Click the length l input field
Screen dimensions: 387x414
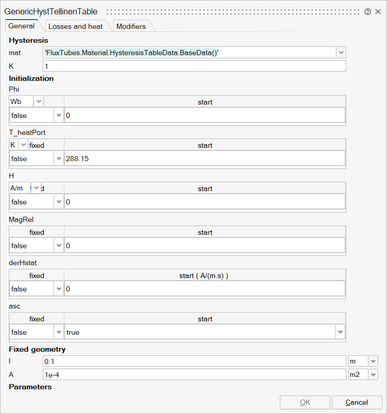194,361
